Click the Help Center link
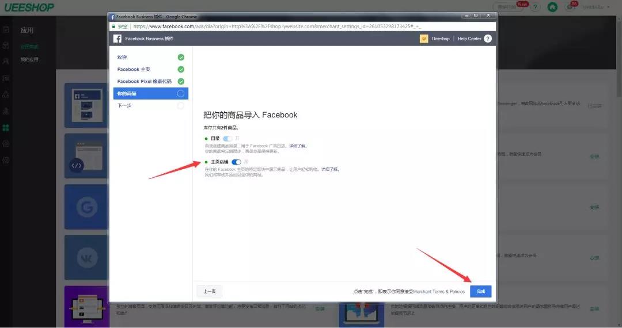The height and width of the screenshot is (328, 622). (x=469, y=39)
